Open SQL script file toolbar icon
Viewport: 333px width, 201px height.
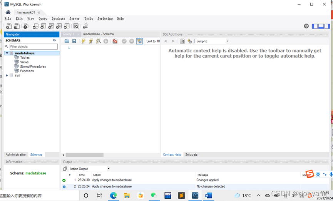[x=17, y=26]
